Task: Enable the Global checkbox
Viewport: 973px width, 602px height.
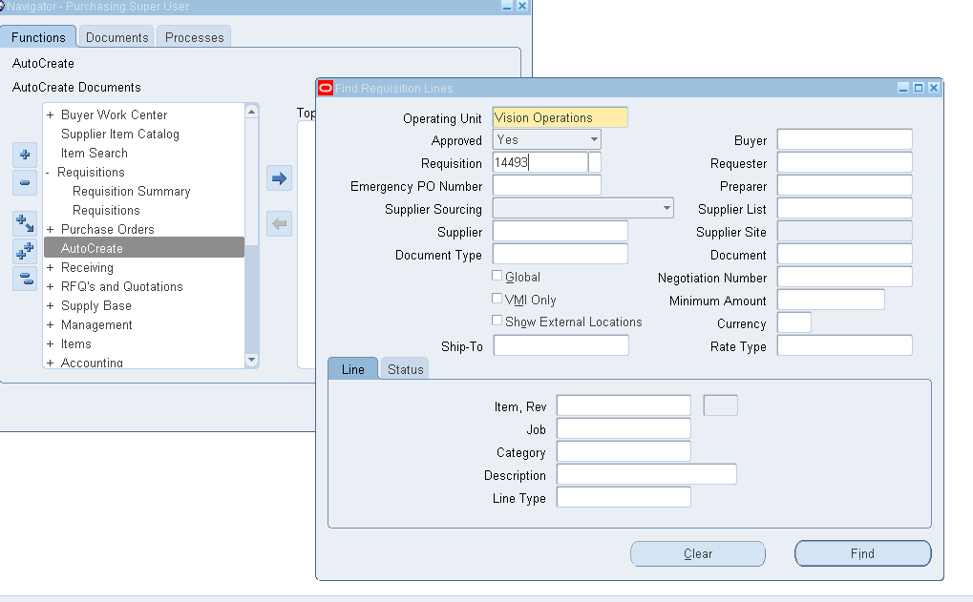Action: point(497,276)
